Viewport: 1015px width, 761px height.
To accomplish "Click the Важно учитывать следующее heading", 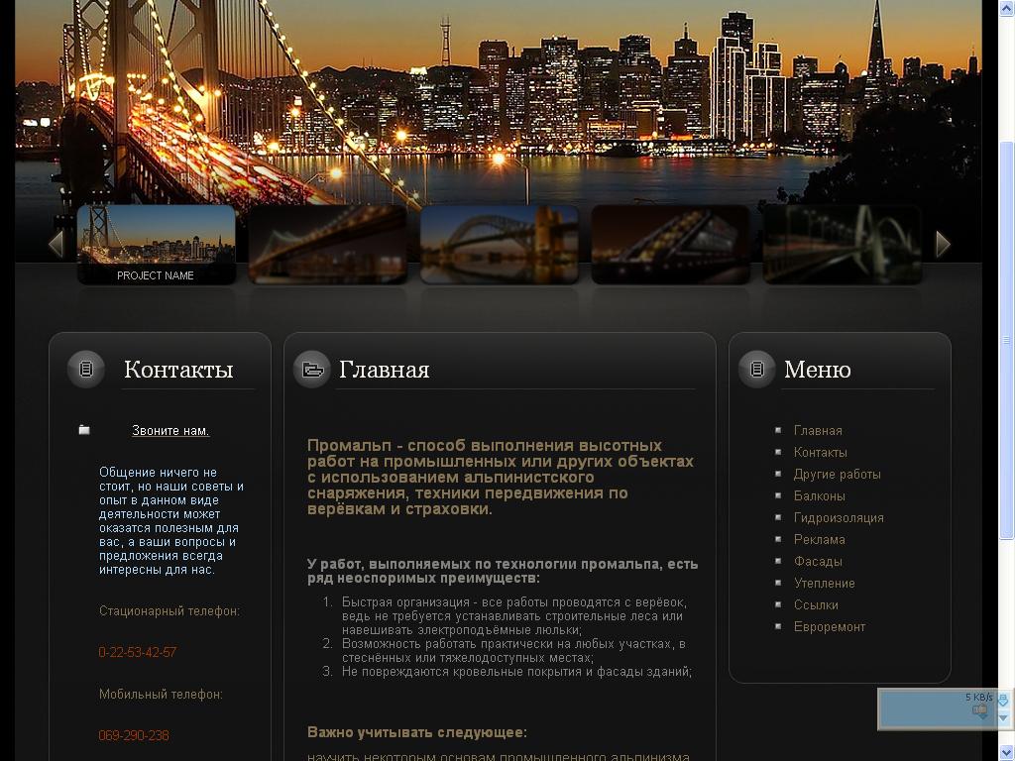I will (x=417, y=732).
